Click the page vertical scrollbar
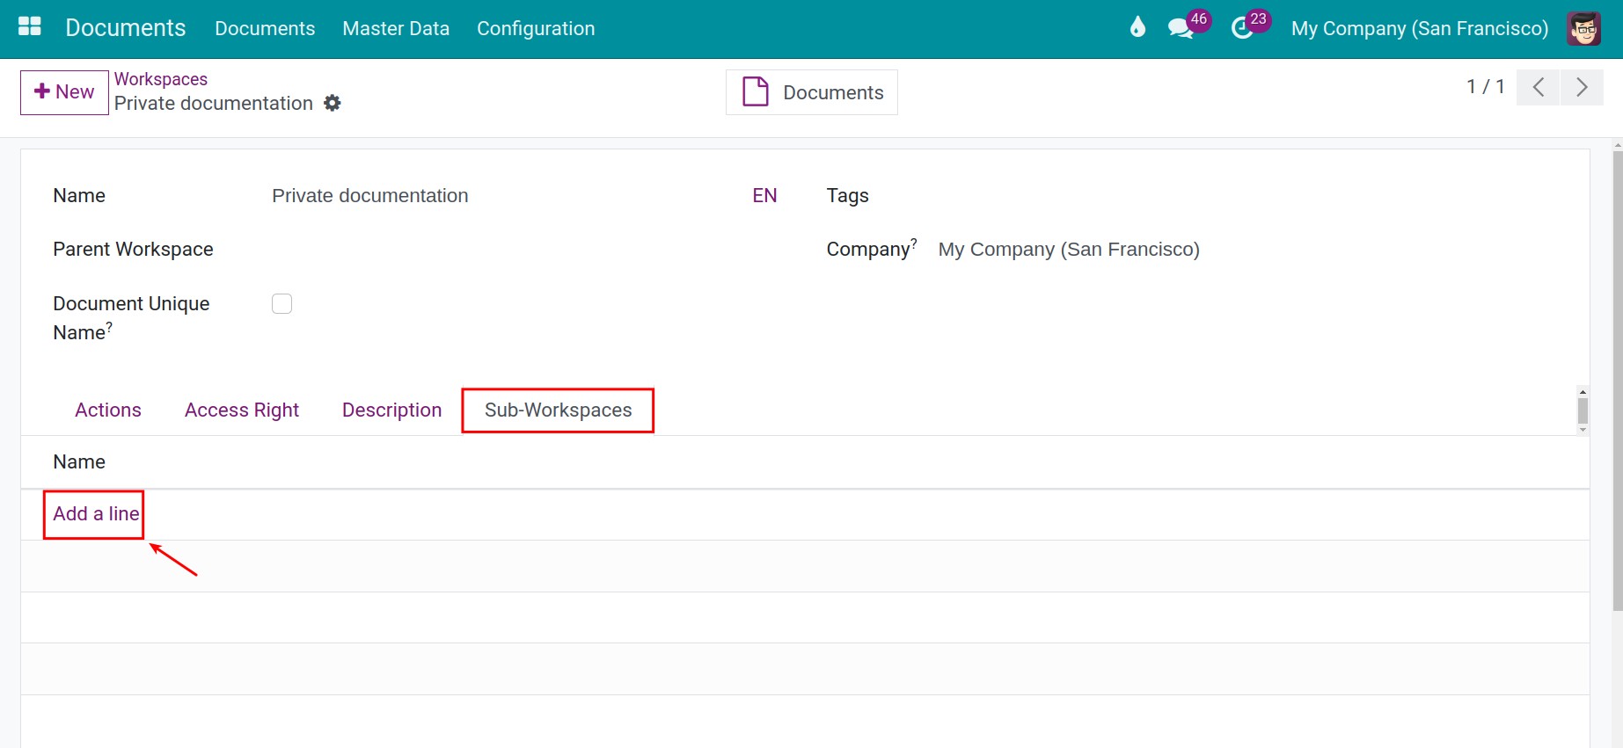The width and height of the screenshot is (1623, 748). click(1617, 378)
